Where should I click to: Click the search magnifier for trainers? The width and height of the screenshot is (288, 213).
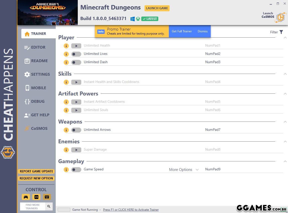(x=49, y=206)
